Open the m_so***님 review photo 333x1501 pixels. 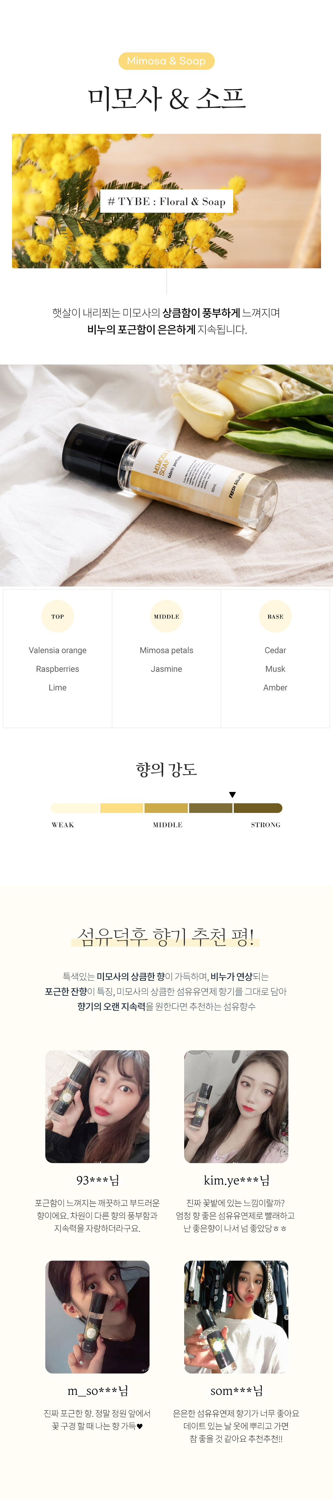(x=97, y=1317)
